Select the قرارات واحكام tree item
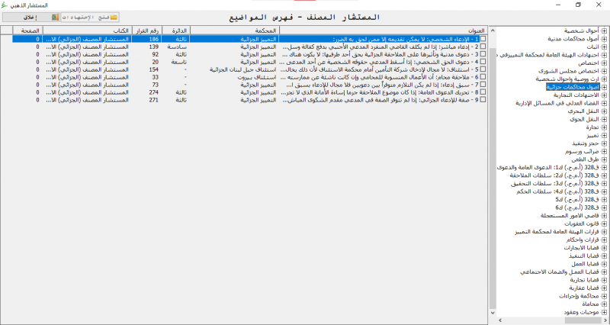 (583, 240)
